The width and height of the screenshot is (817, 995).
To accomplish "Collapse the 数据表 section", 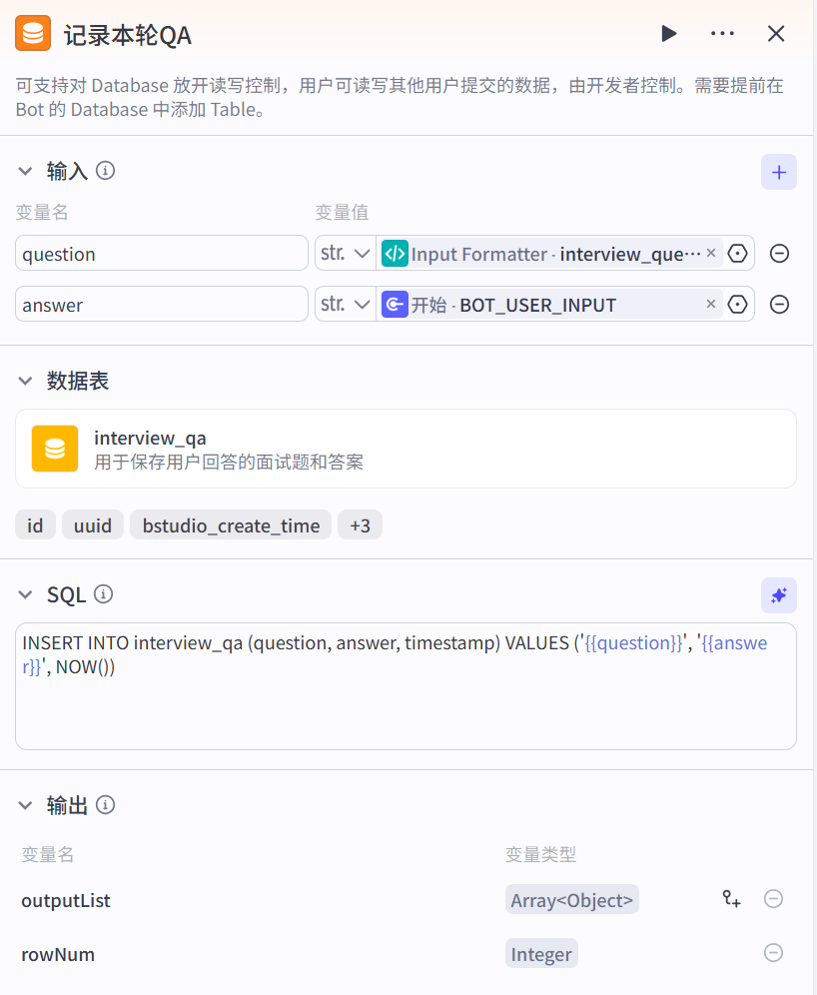I will click(25, 381).
